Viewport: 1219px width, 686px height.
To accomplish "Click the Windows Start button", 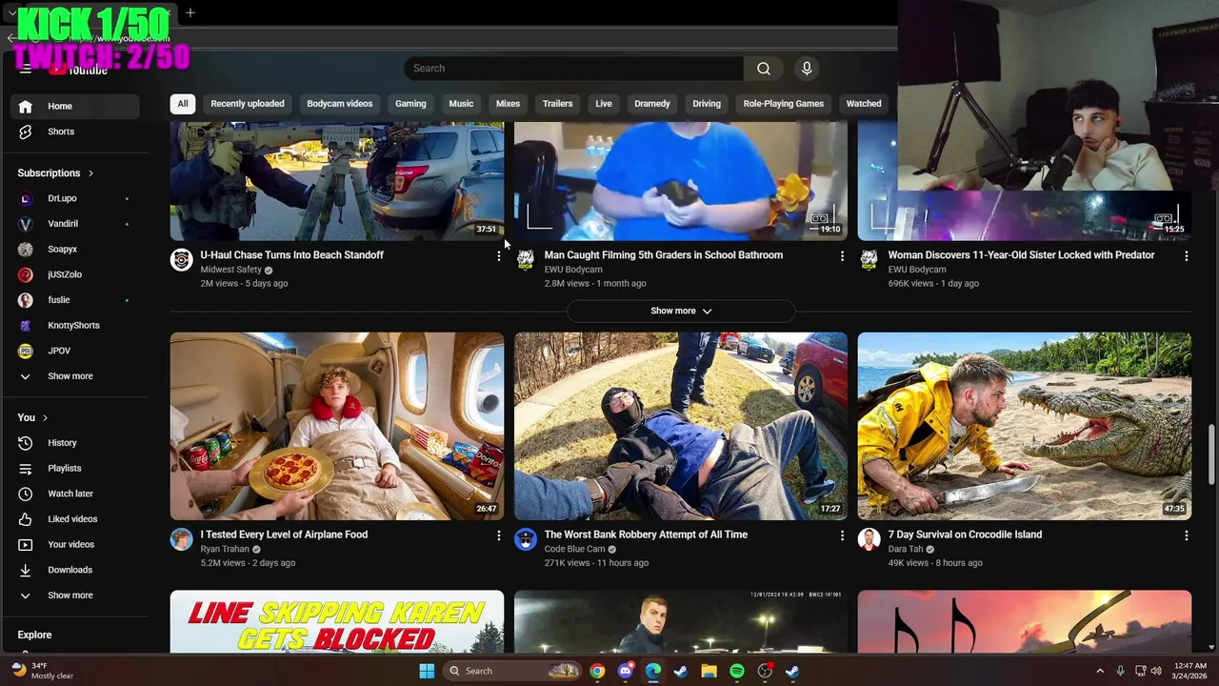I will (x=427, y=671).
